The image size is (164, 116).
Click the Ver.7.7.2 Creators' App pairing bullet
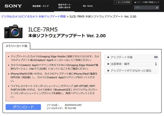(x=54, y=67)
